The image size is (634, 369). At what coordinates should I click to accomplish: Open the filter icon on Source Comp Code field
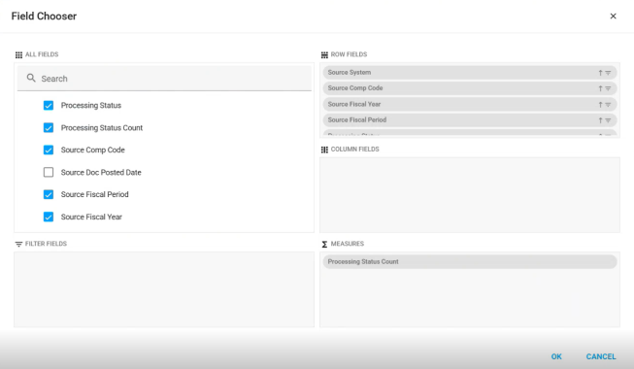tap(608, 88)
